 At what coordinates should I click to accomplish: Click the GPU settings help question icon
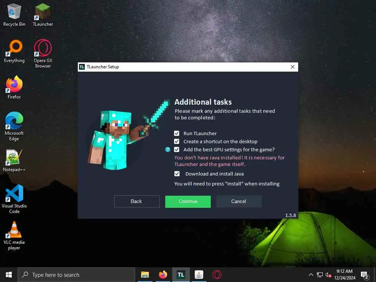167,150
